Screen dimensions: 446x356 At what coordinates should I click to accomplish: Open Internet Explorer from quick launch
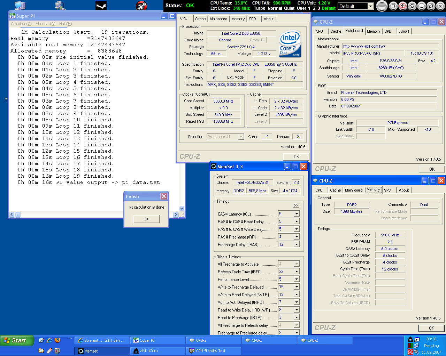(49, 340)
